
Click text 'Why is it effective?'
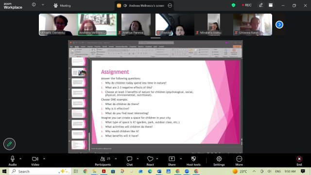[117, 109]
